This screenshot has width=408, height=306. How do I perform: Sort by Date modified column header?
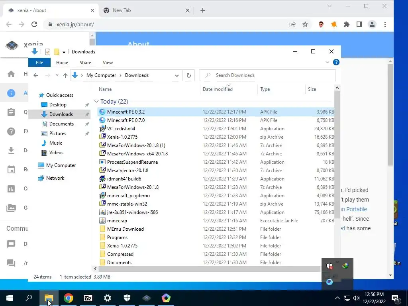click(218, 89)
